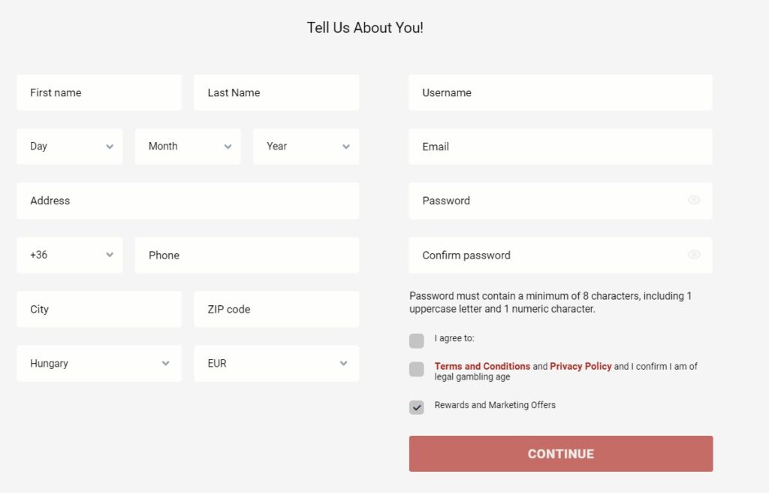
Task: Click the Email input field
Action: [x=560, y=147]
